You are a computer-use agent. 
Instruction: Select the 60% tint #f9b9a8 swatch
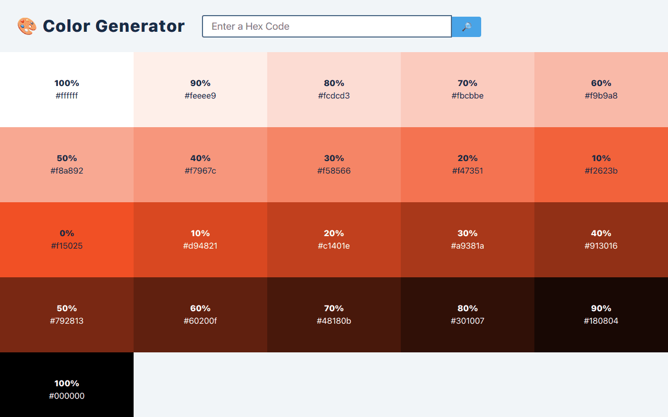pos(601,90)
